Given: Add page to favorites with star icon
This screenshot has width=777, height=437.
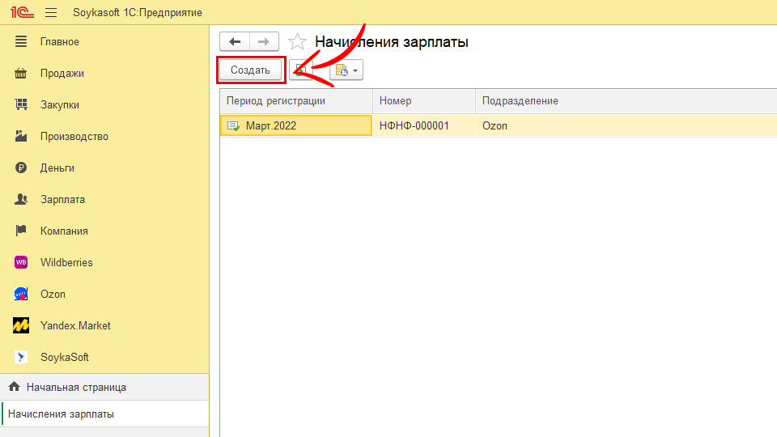Looking at the screenshot, I should (297, 42).
